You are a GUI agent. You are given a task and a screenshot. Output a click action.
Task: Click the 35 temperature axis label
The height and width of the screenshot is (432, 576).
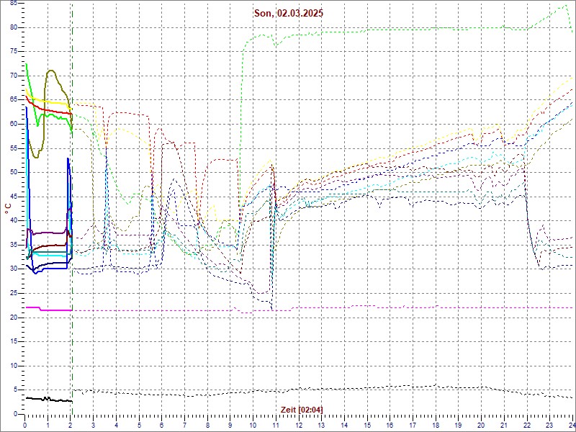click(x=14, y=245)
